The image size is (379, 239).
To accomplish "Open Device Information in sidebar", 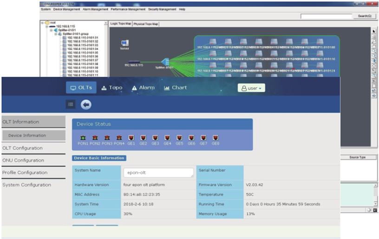I will click(27, 136).
